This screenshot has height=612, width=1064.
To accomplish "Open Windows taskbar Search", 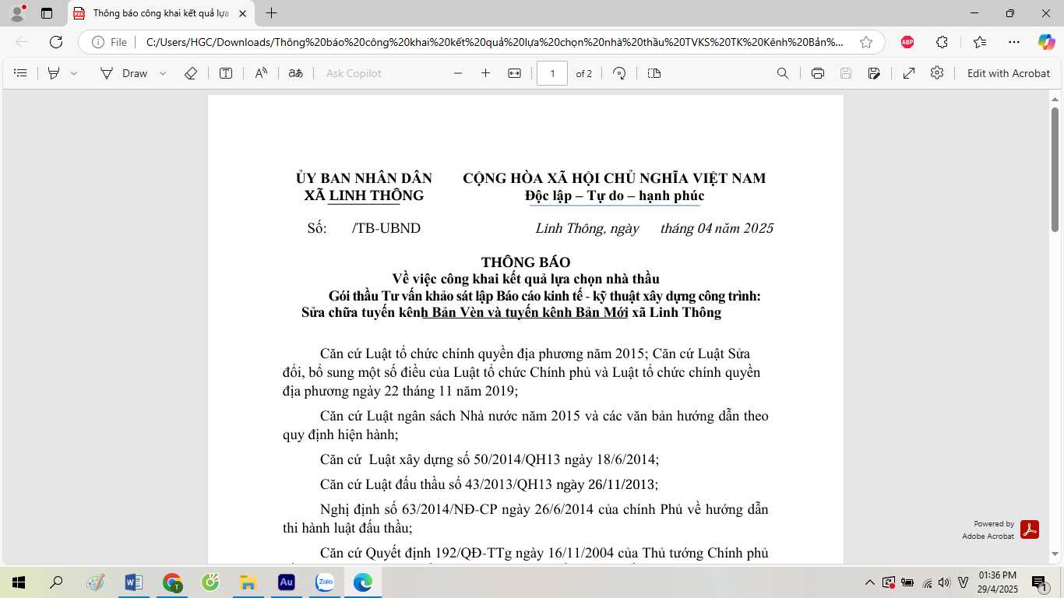I will [x=56, y=582].
